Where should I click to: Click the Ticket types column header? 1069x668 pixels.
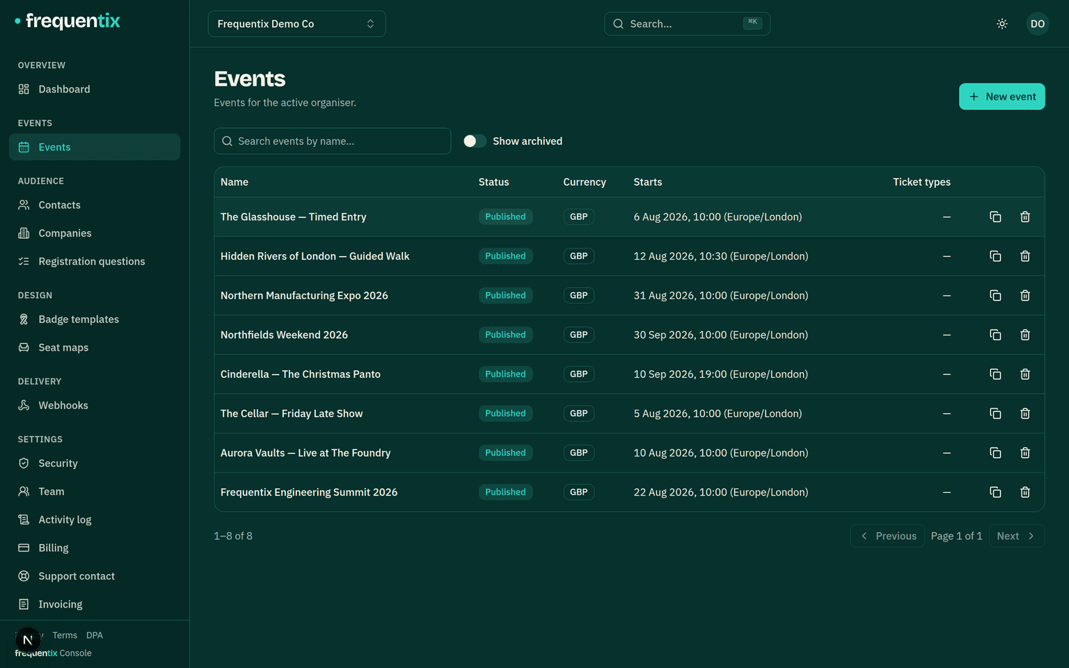click(x=921, y=182)
